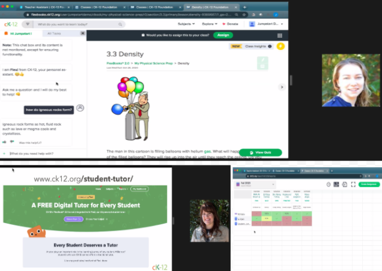Click the green 'gas' hyperlink in the lesson text

click(x=207, y=151)
